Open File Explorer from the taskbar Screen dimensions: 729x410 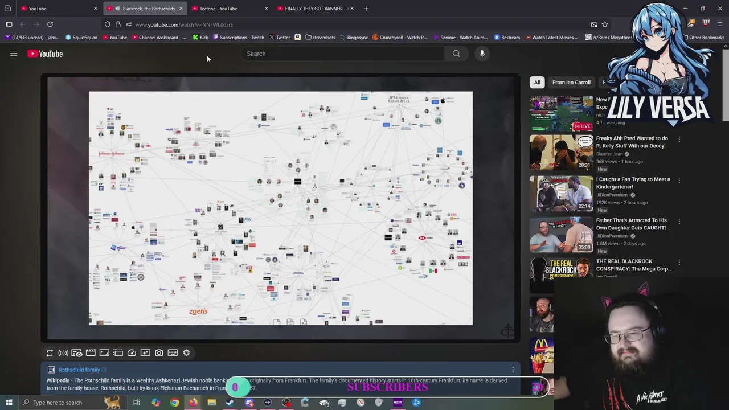(x=211, y=403)
